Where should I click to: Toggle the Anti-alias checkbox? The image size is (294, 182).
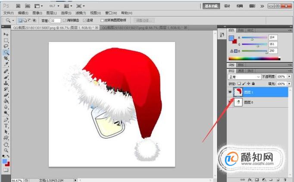(x=65, y=20)
